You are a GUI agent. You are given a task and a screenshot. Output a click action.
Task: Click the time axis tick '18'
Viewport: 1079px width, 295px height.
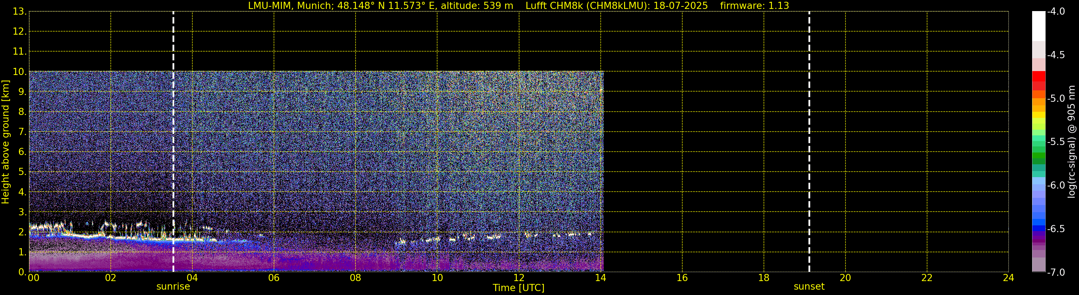pos(764,278)
